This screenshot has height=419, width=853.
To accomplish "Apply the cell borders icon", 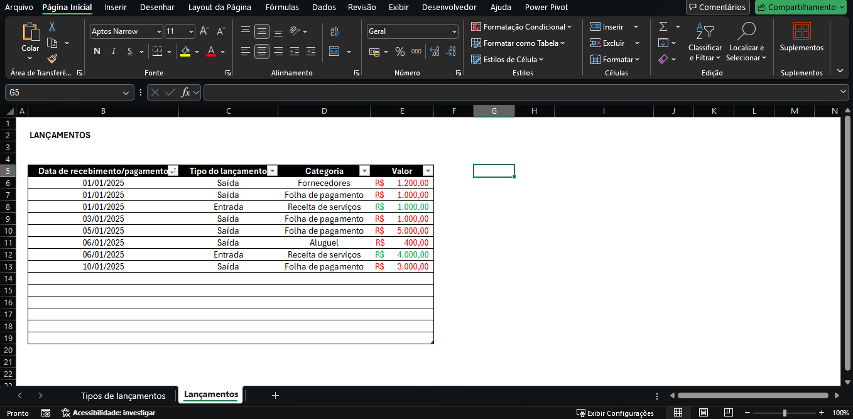I will pyautogui.click(x=157, y=52).
